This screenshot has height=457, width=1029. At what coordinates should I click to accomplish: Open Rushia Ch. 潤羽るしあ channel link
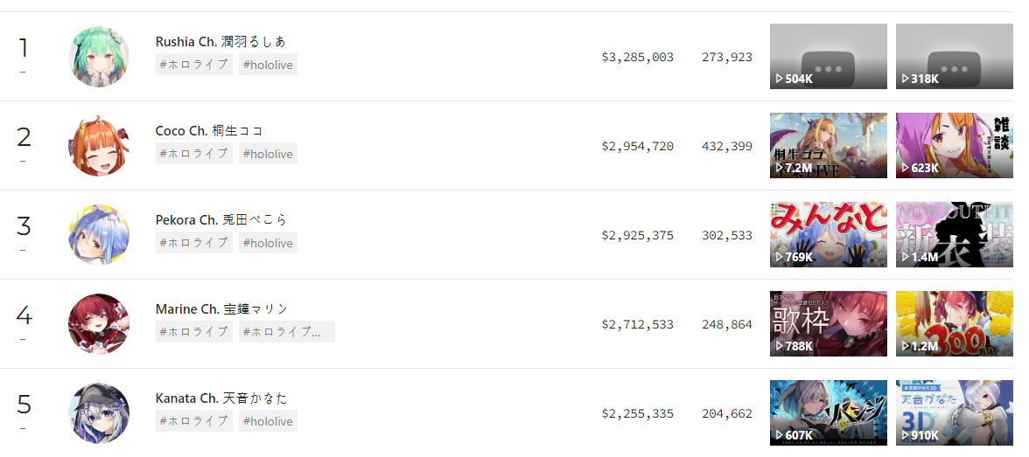coord(220,42)
